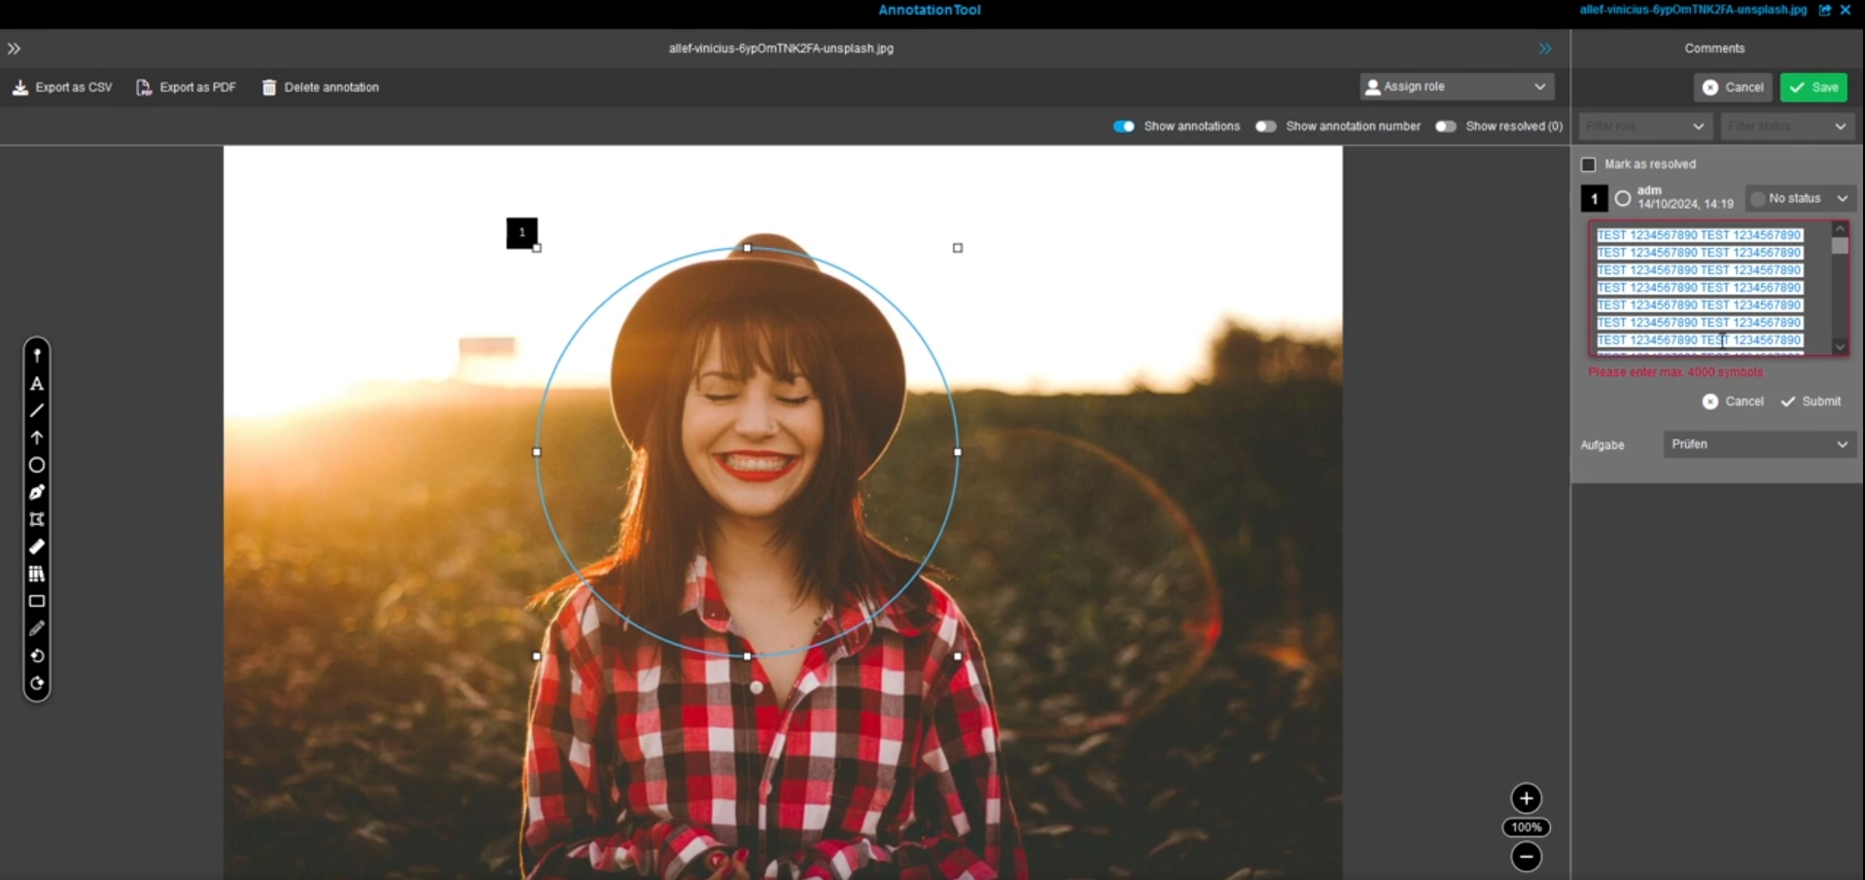Click Export as CSV
1865x880 pixels.
coord(62,88)
